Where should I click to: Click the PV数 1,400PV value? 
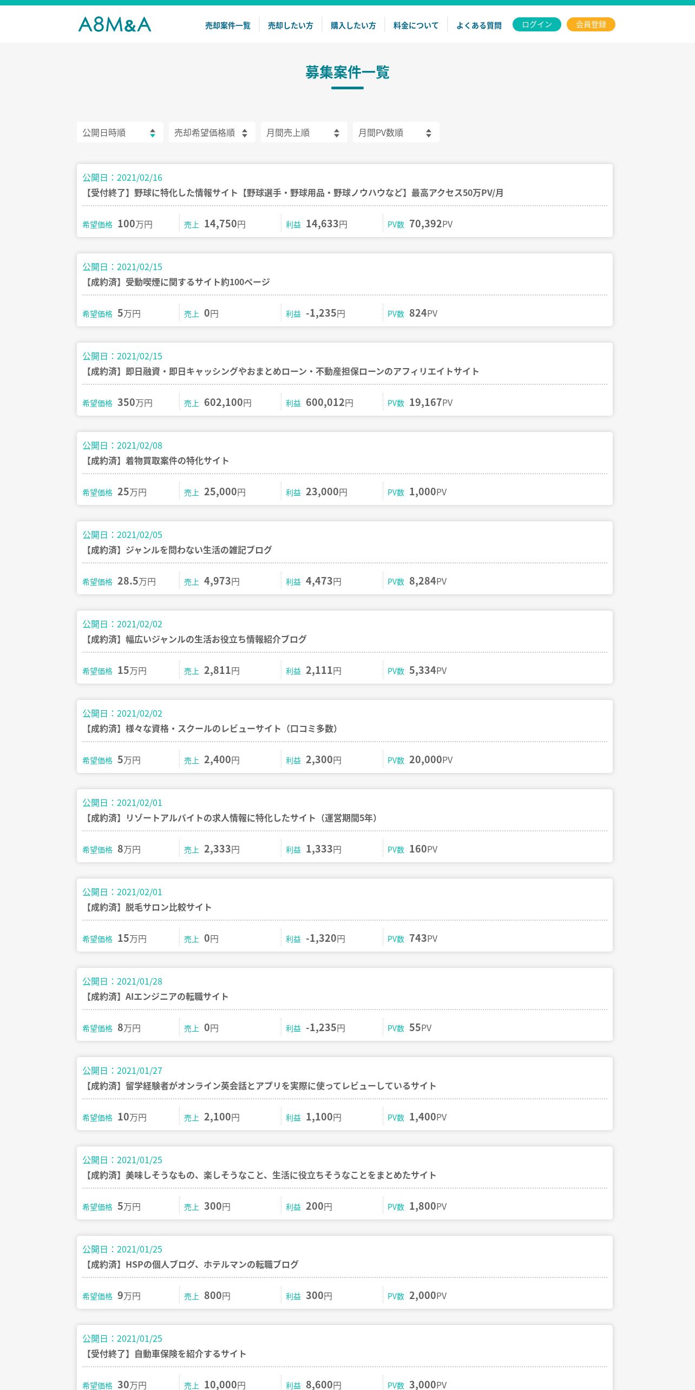417,1117
